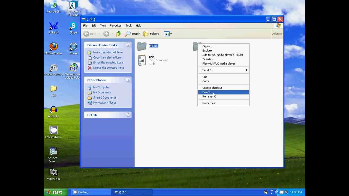Select the Skype desktop icon
Image resolution: width=349 pixels, height=196 pixels.
73,28
